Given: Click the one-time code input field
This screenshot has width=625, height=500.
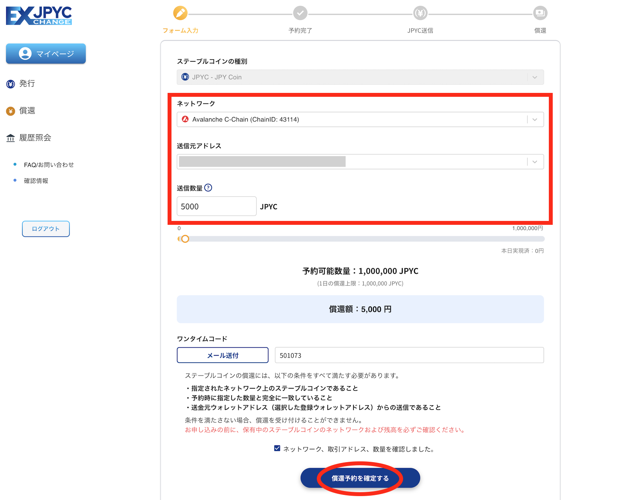Looking at the screenshot, I should pos(409,355).
